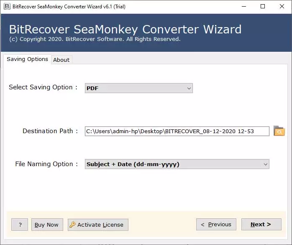Switch to the About tab
Image resolution: width=292 pixels, height=245 pixels.
click(61, 60)
